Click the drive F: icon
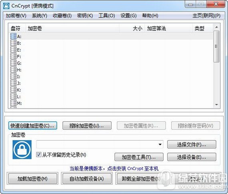Viewport: 228px width, 194px height. (13, 56)
